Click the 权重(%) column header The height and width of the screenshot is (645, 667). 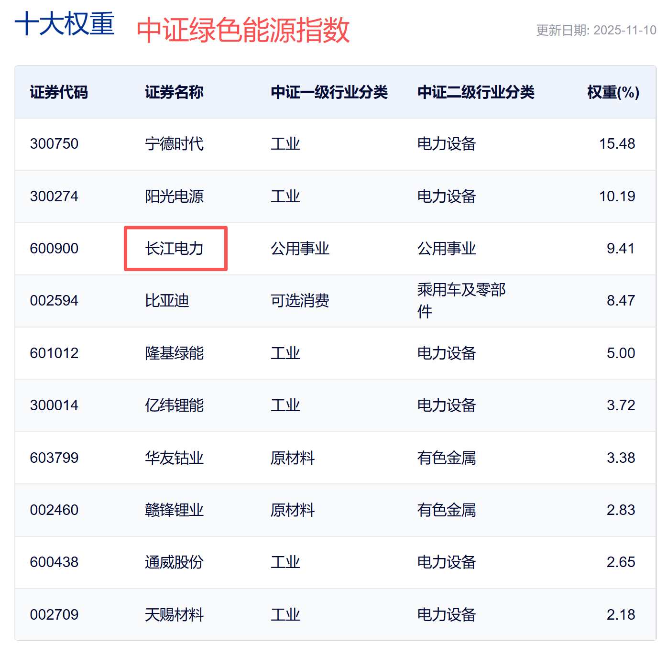pos(613,92)
